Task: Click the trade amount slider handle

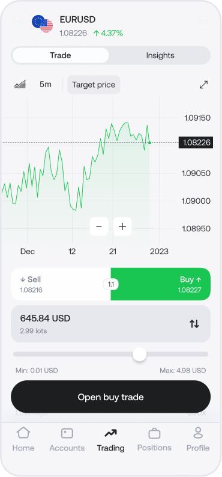Action: pyautogui.click(x=140, y=354)
